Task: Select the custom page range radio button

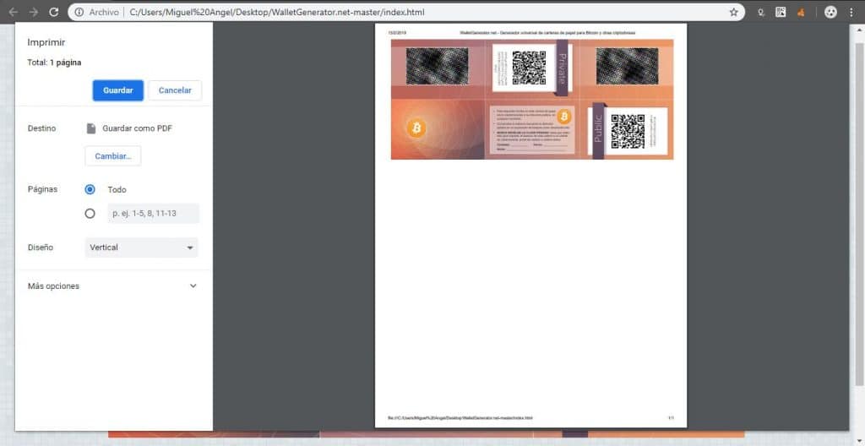Action: (x=90, y=213)
